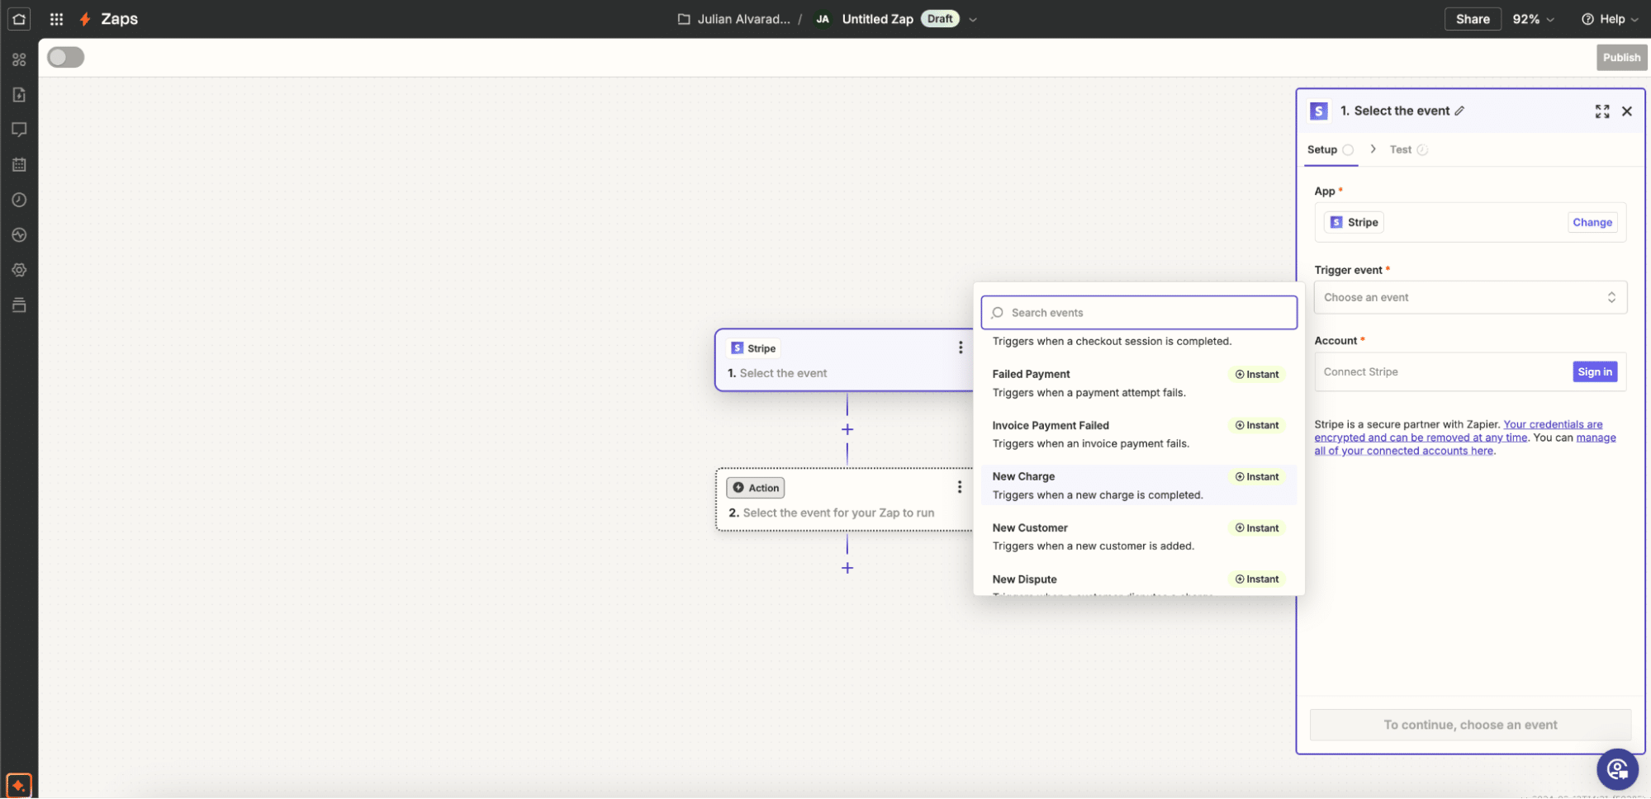
Task: Click the Share button
Action: (x=1473, y=19)
